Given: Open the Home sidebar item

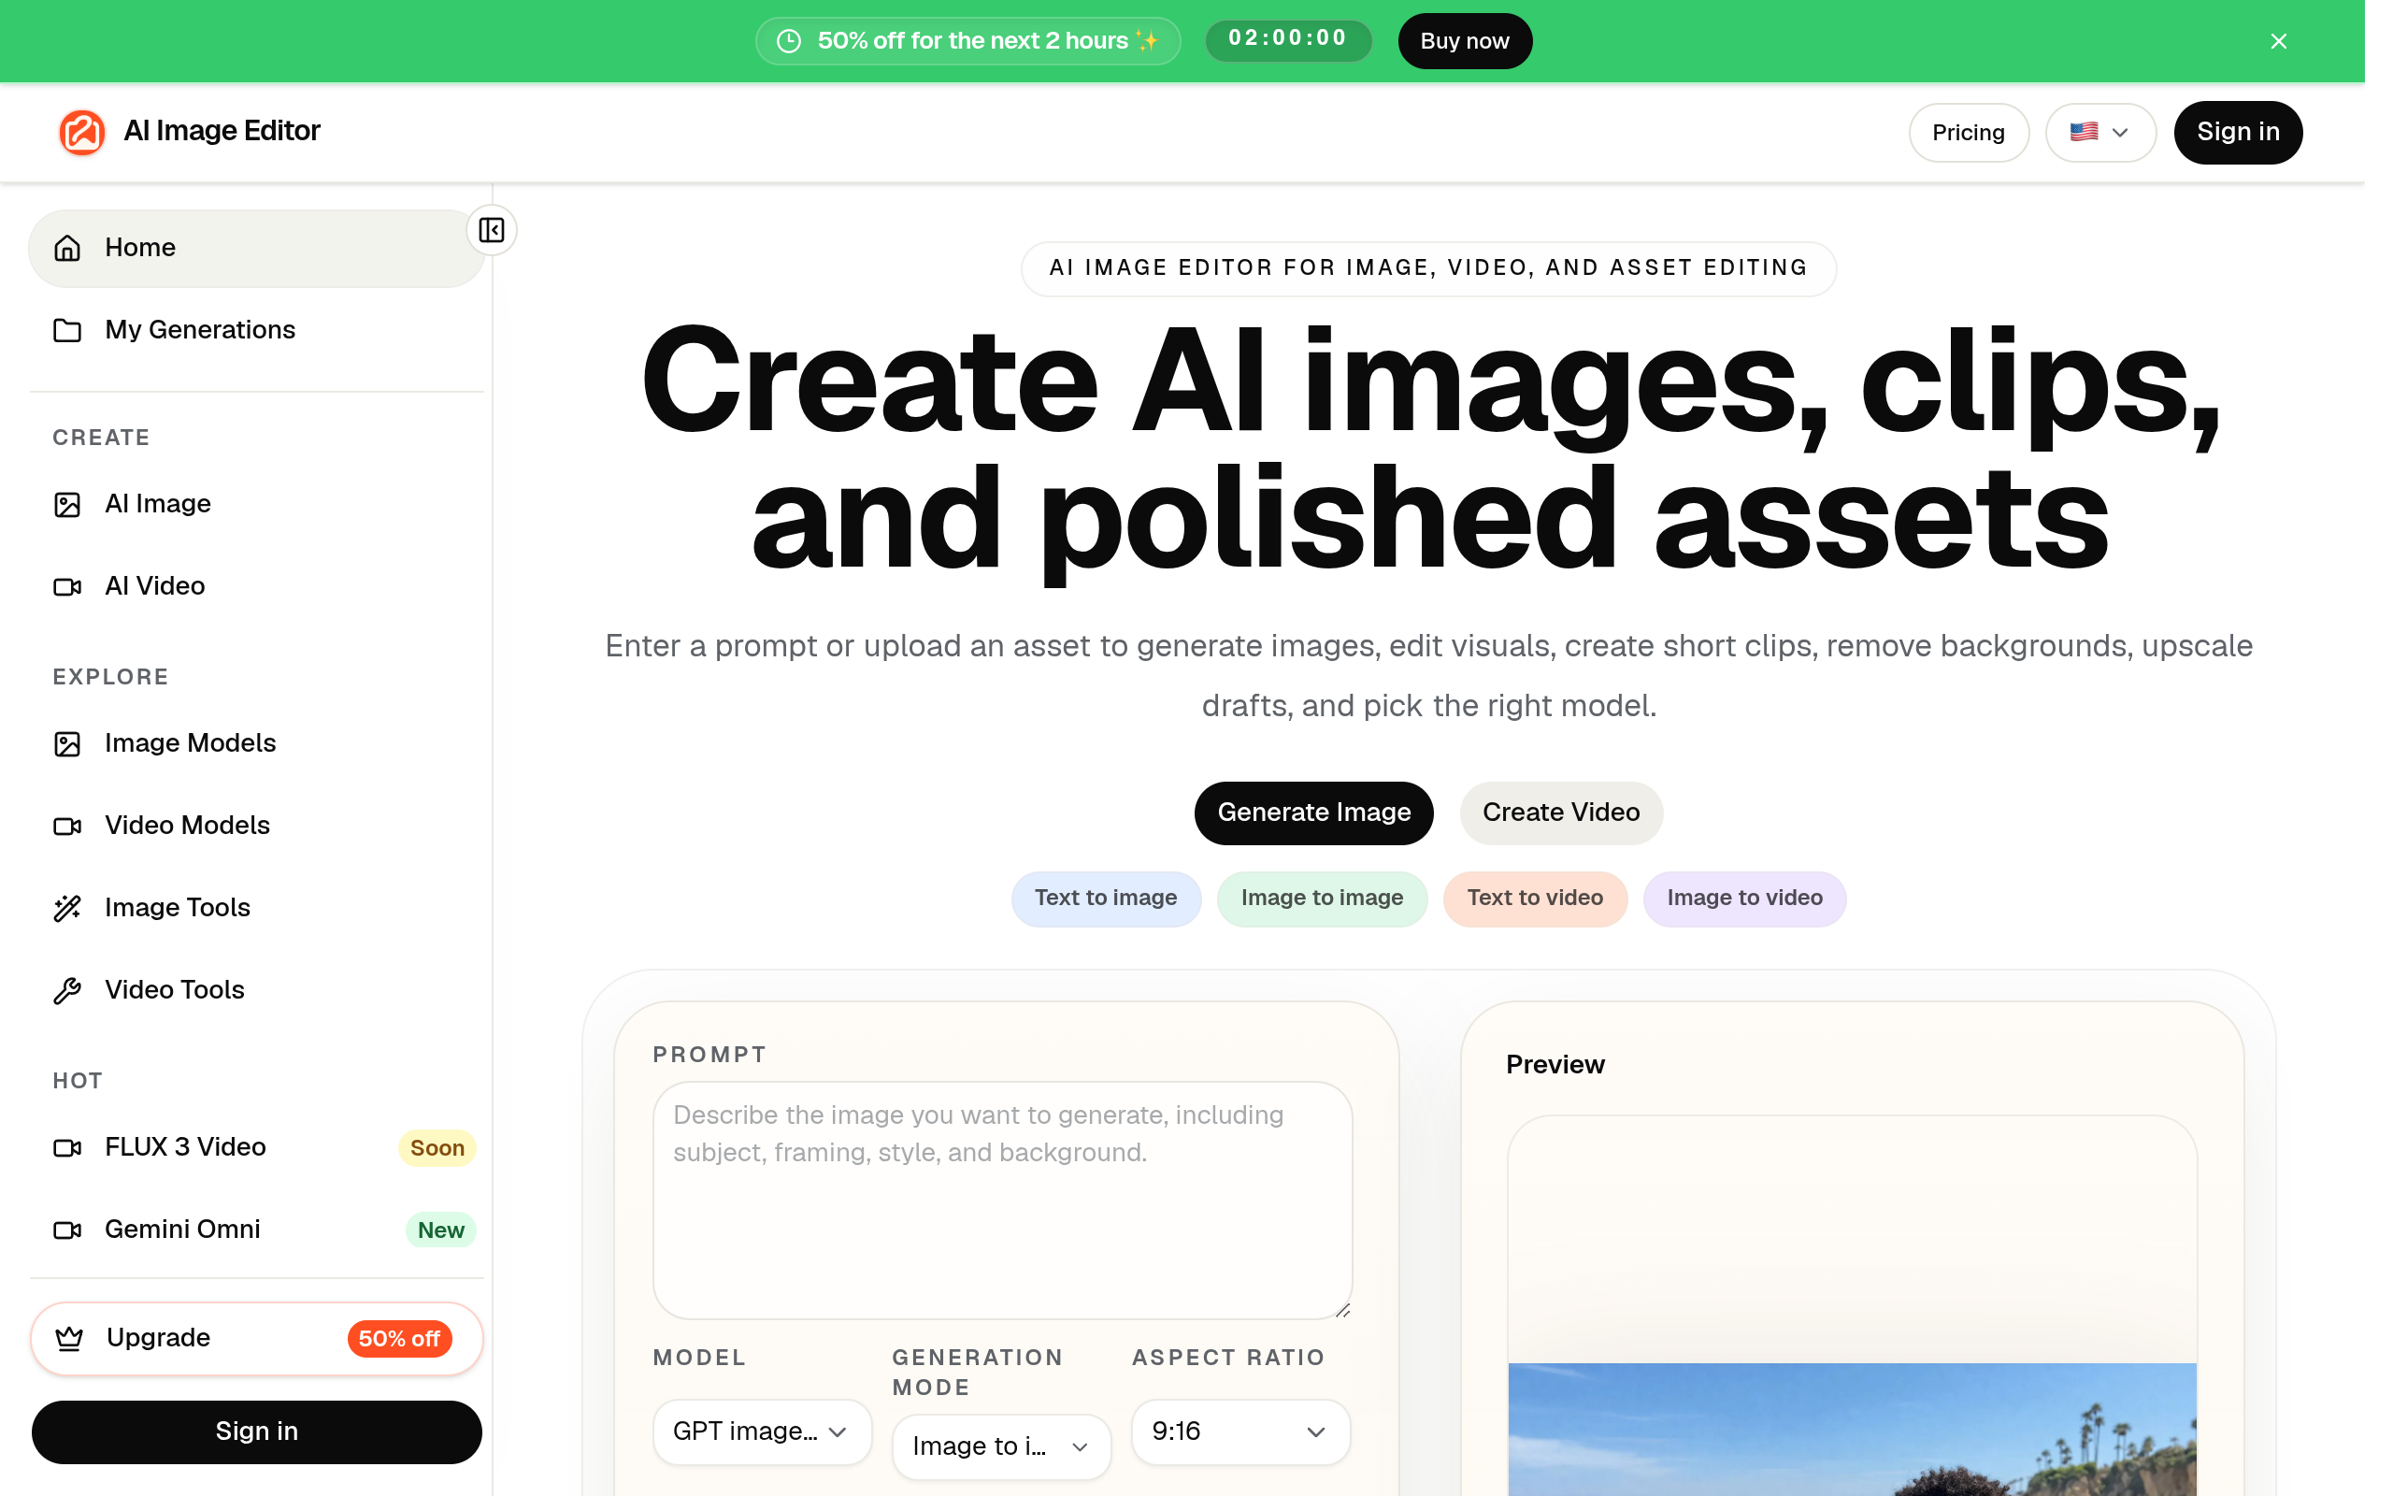Looking at the screenshot, I should tap(256, 248).
